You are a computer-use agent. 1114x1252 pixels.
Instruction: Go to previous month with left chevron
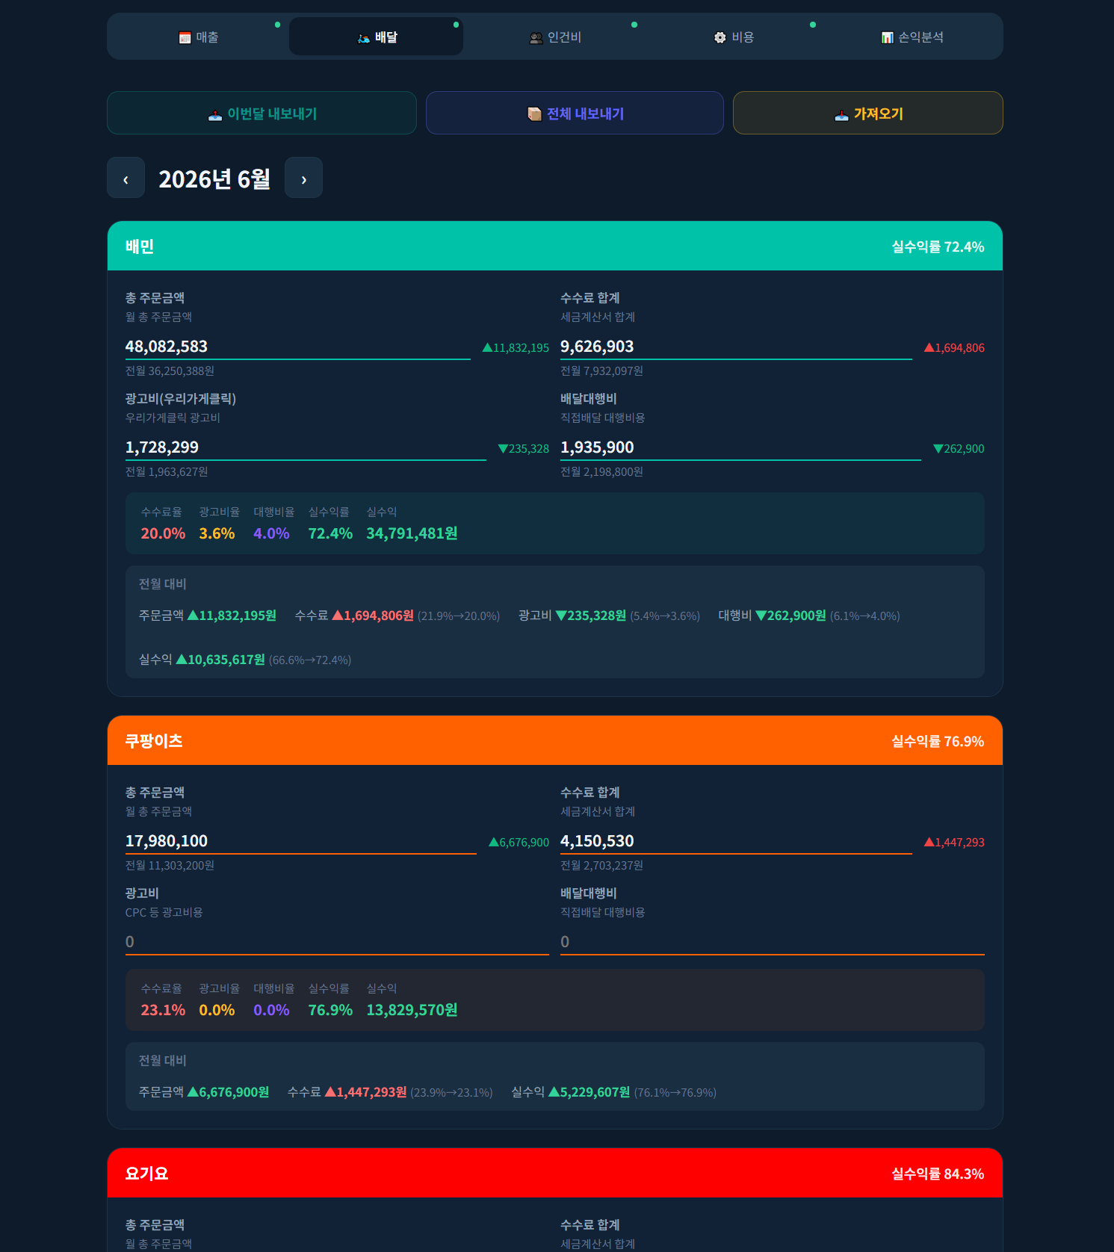[x=126, y=178]
